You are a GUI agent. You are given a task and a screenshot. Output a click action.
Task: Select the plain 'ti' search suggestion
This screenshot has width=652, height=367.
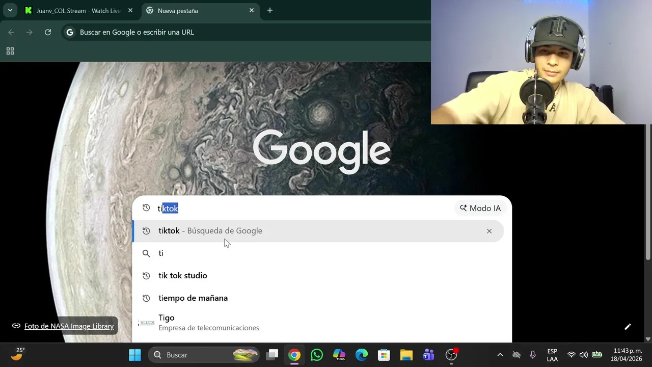pos(318,253)
